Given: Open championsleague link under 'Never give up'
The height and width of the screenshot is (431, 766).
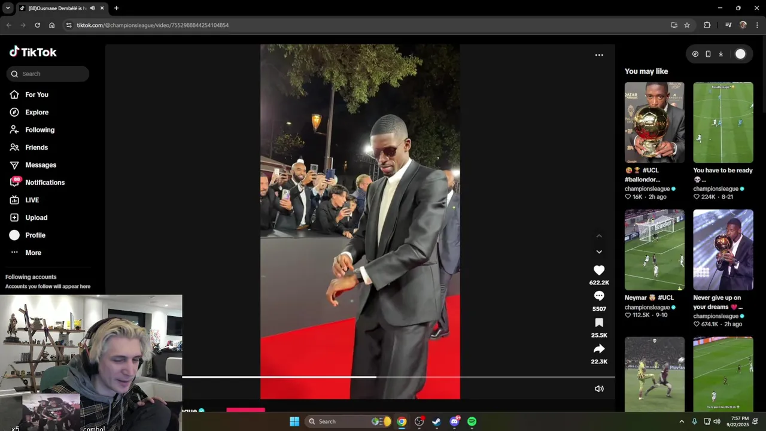Looking at the screenshot, I should (716, 316).
